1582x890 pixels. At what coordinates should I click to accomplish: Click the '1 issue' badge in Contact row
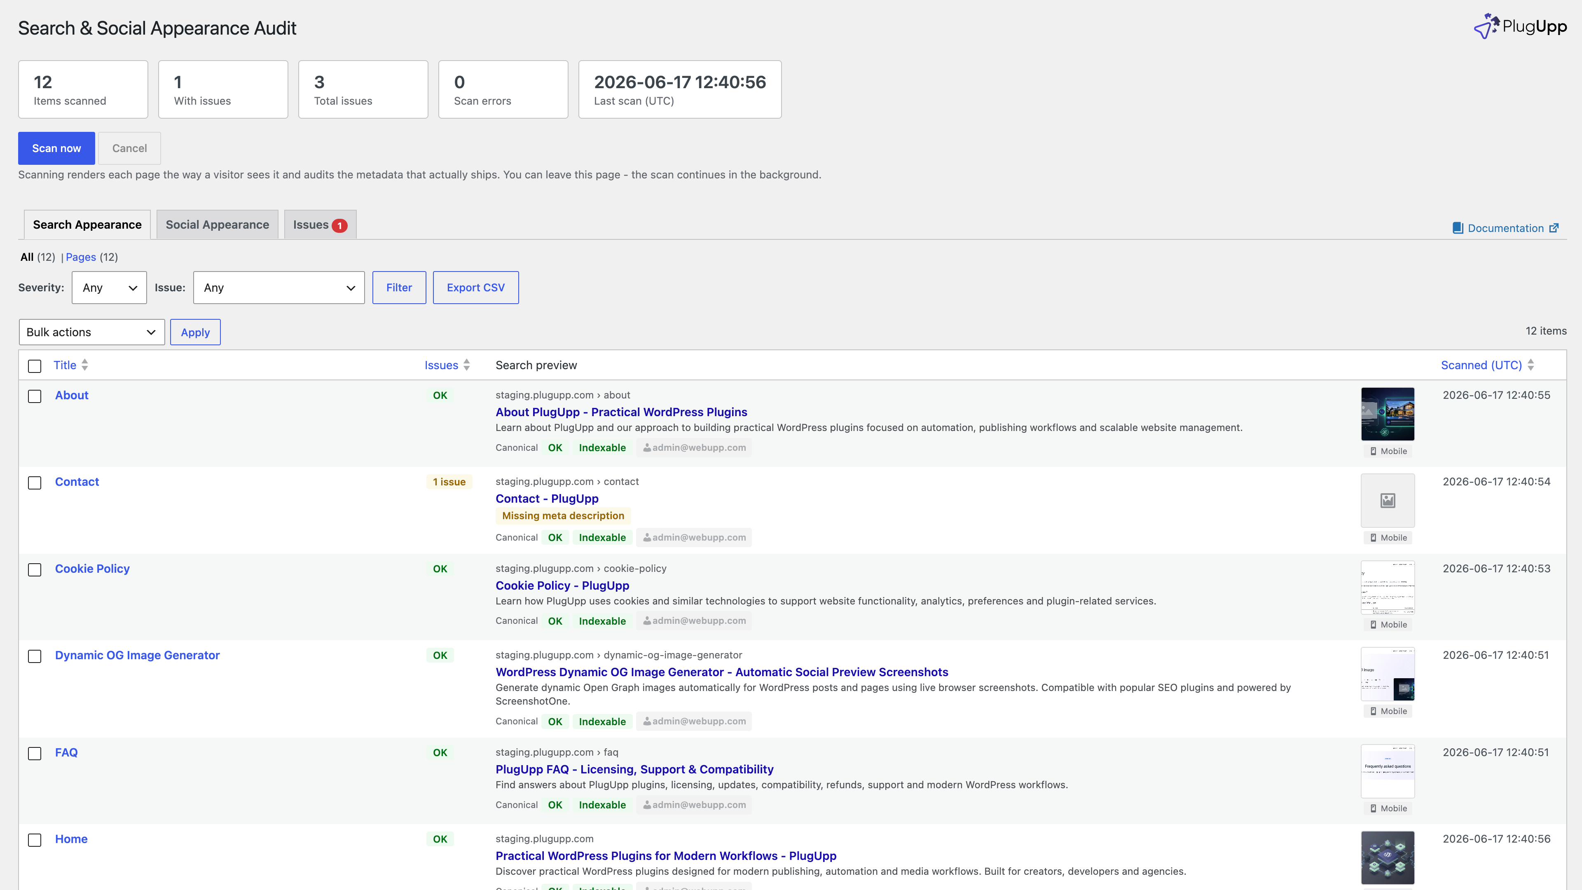(449, 482)
